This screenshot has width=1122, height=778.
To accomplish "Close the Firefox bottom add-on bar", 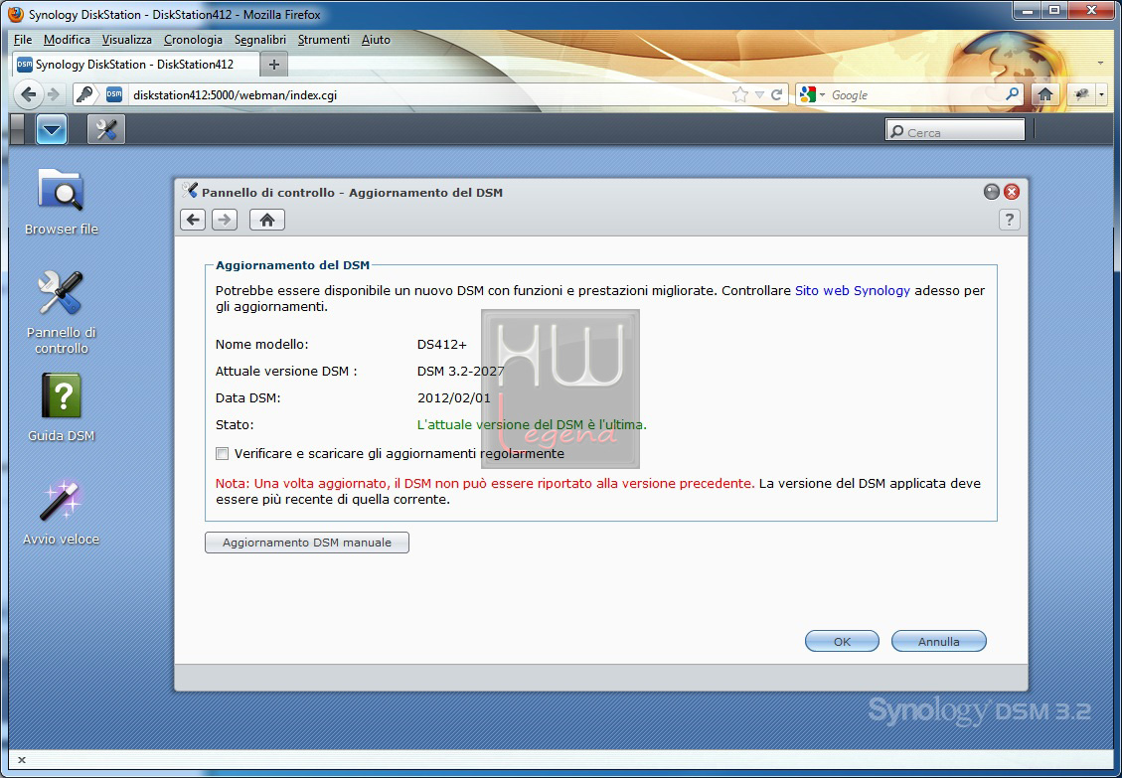I will (x=22, y=760).
